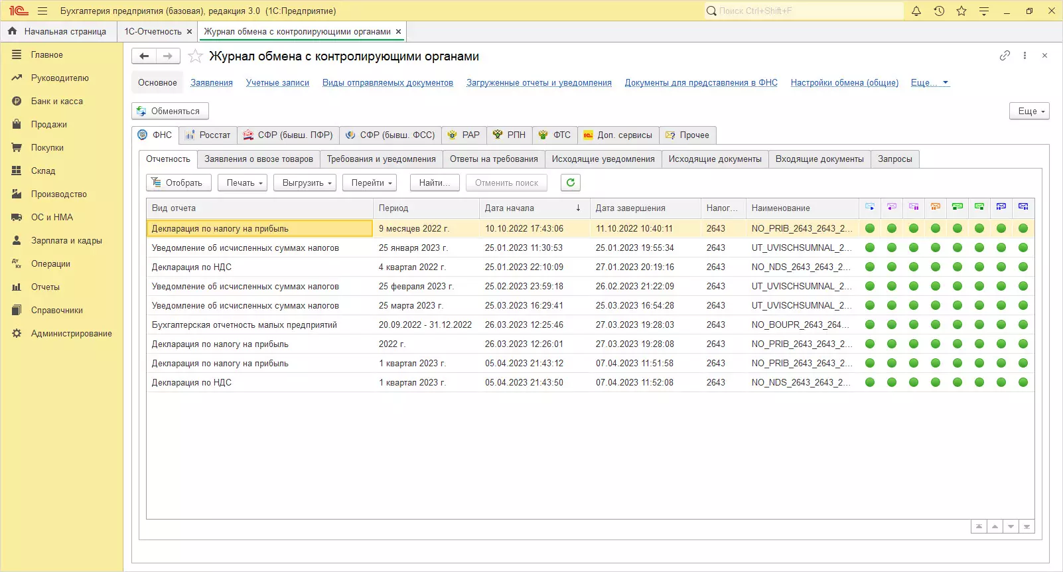
Task: Click the back navigation arrow
Action: coord(144,56)
